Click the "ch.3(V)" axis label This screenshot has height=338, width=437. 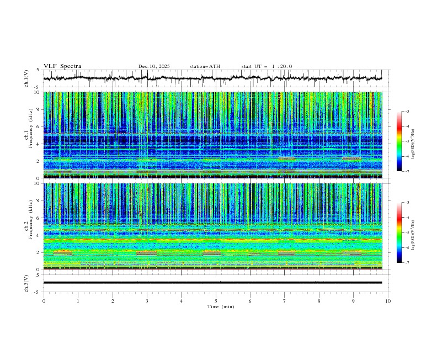coord(26,283)
